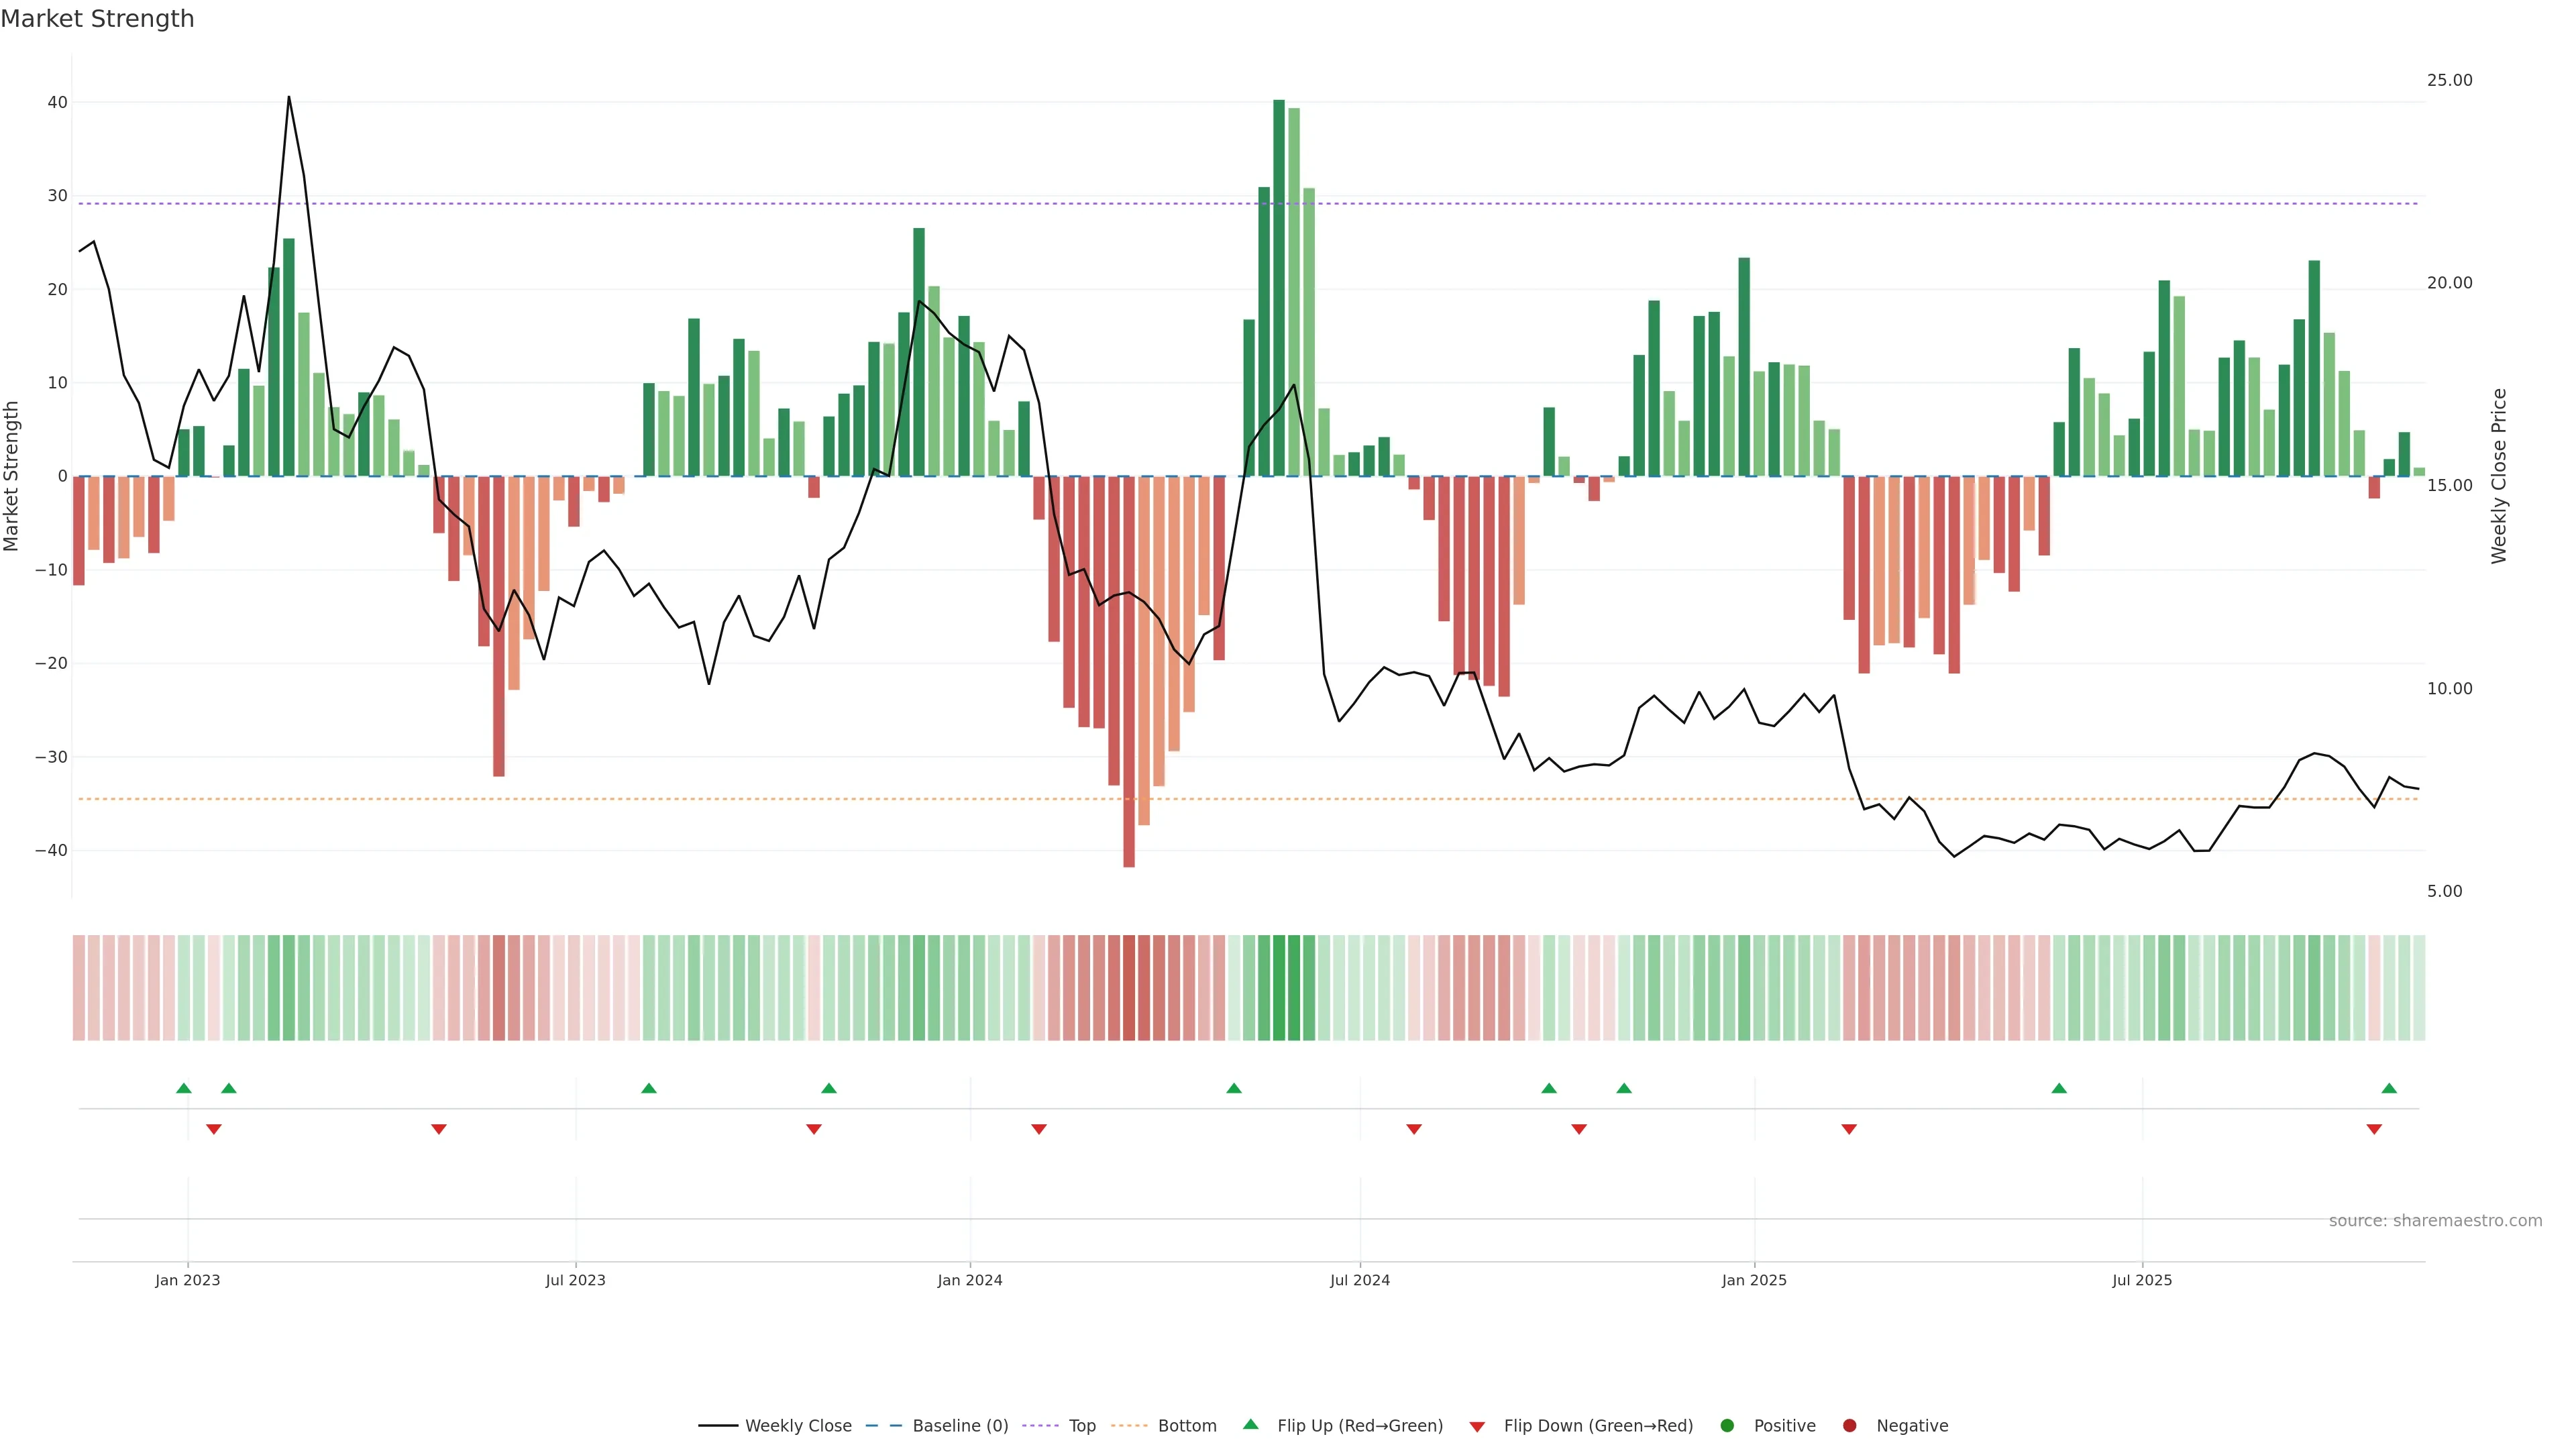Click the last red flip-down triangle marker
This screenshot has width=2576, height=1449.
(2374, 1129)
